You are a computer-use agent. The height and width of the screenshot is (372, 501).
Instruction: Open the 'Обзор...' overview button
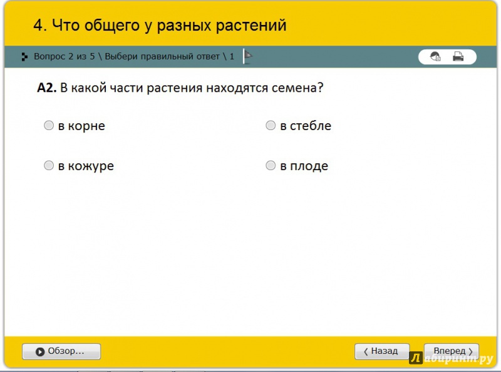point(61,351)
